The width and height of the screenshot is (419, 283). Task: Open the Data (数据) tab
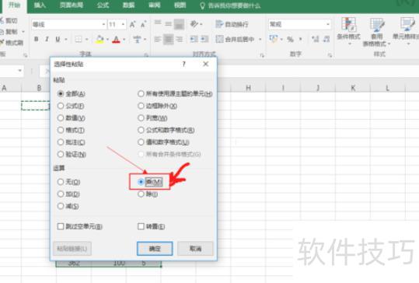pyautogui.click(x=128, y=5)
